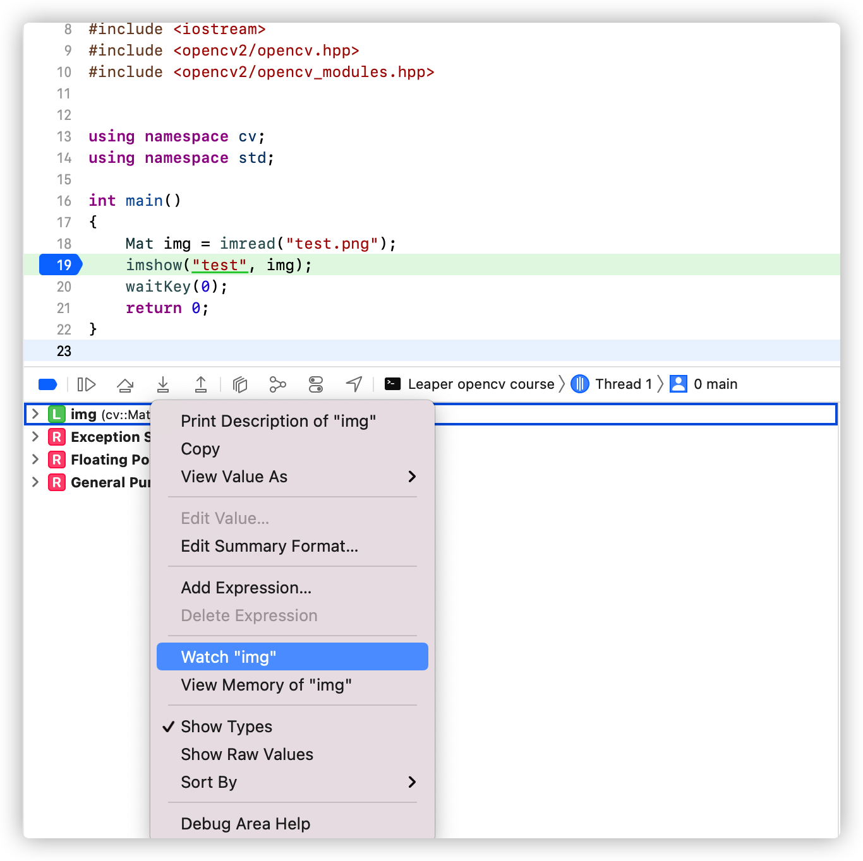The width and height of the screenshot is (863, 861).
Task: Open the Debug Memory Graph icon
Action: (278, 384)
